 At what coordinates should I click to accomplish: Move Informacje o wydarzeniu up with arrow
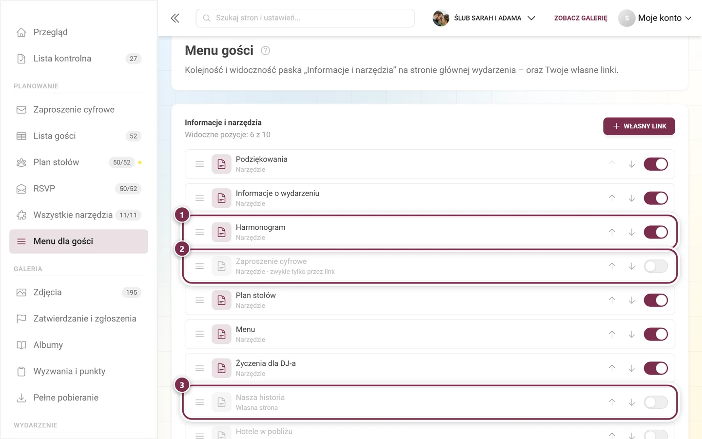pos(612,198)
